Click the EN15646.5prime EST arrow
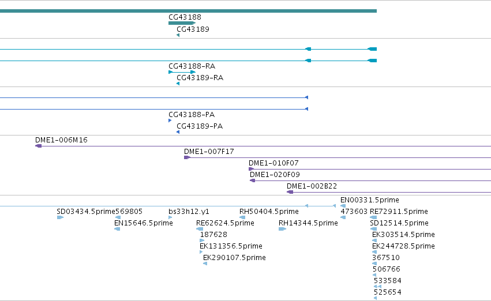The width and height of the screenshot is (491, 301). [117, 229]
